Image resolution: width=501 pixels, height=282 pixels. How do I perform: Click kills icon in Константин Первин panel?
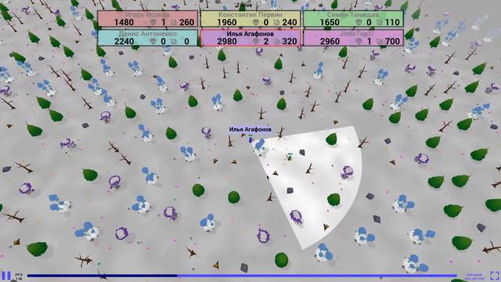256,22
